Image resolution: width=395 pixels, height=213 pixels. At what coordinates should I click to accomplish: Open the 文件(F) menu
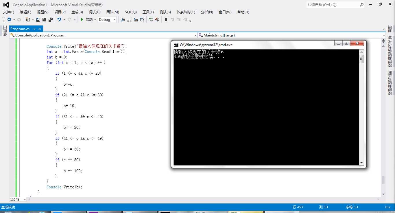pyautogui.click(x=9, y=12)
